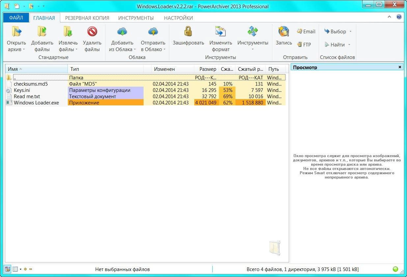Click the extract quick-access icon in title bar
Screen dimensions: 407x277
[31, 6]
